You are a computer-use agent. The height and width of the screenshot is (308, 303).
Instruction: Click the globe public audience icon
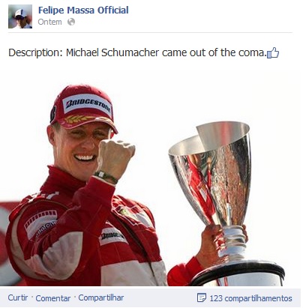click(x=71, y=22)
